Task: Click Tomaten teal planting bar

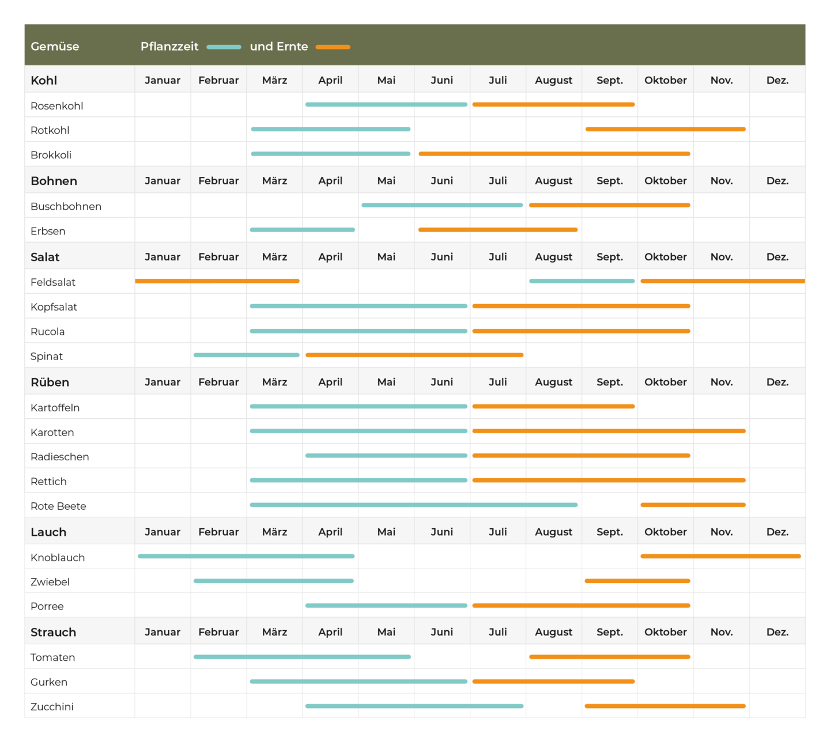Action: 302,657
